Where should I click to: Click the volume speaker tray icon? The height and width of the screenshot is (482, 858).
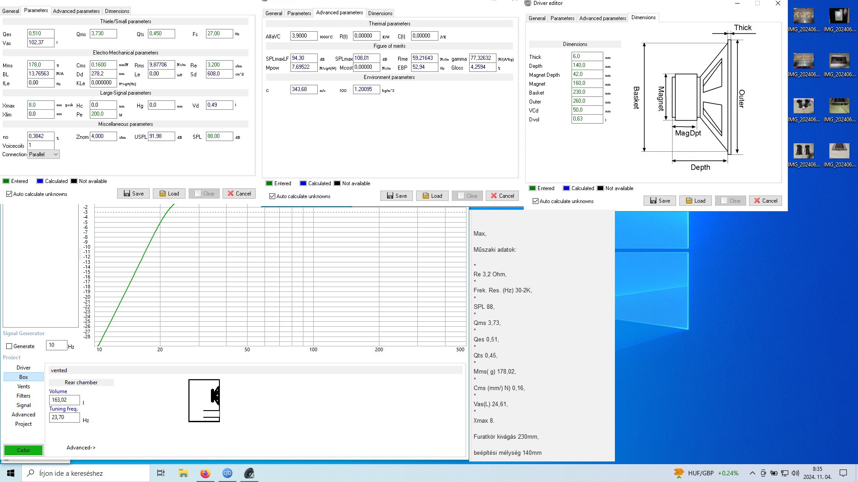pos(795,473)
